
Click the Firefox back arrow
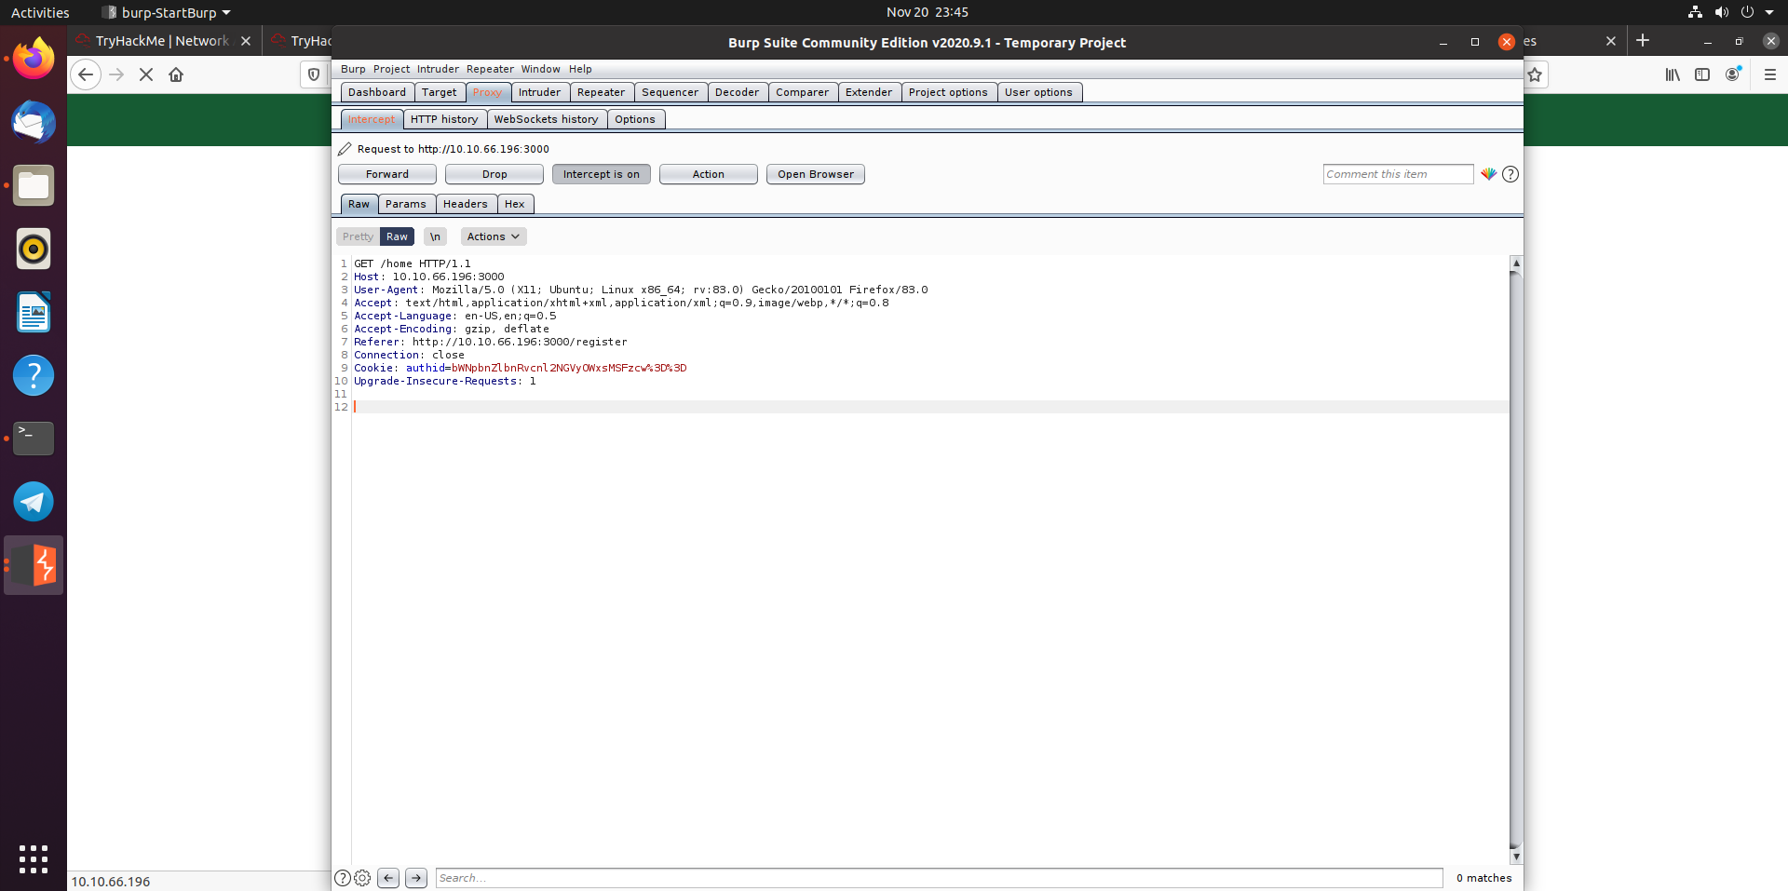tap(86, 74)
